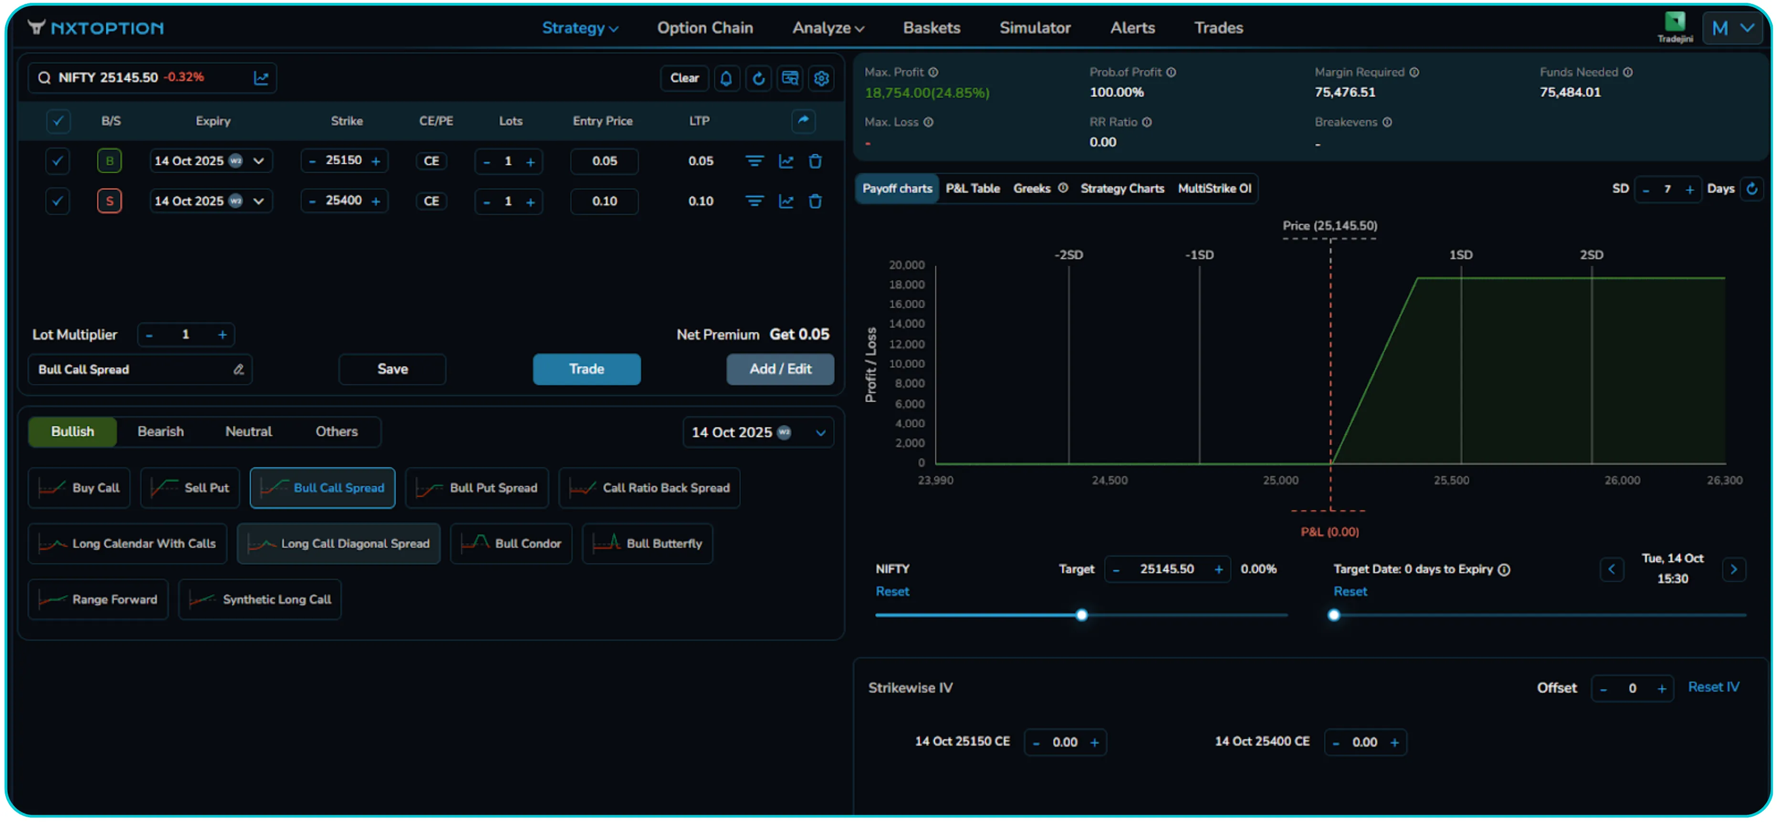
Task: Click the alert bell icon beside Clear
Action: 725,78
